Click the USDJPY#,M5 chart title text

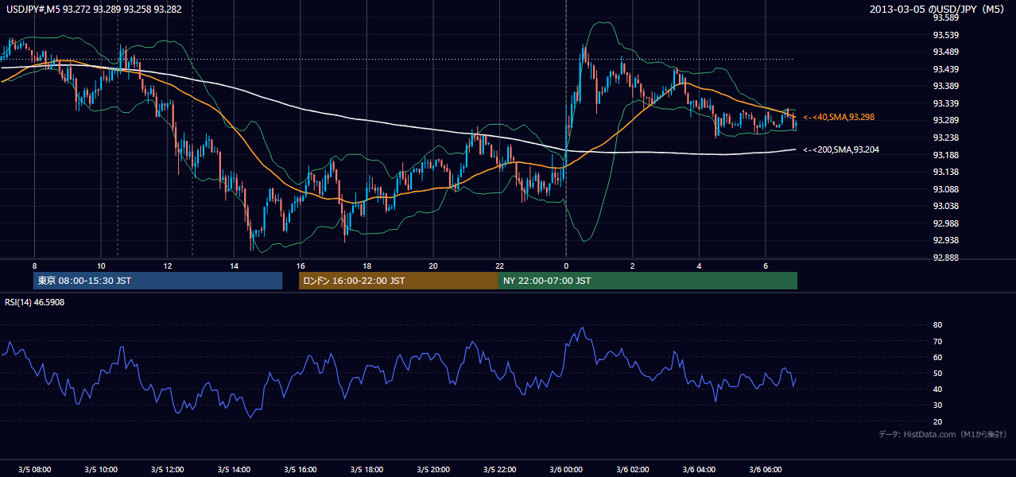click(93, 10)
